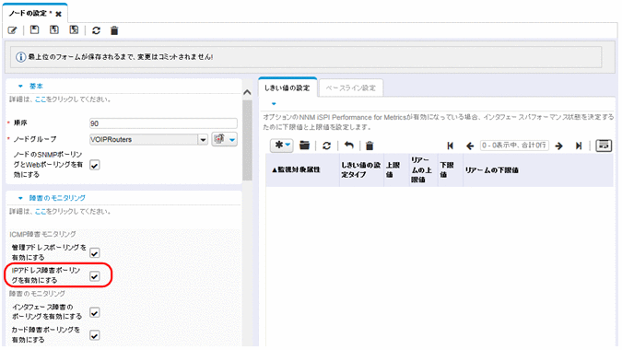Screen dimensions: 622x350
Task: Click the table view toggle icon at far right
Action: pos(604,146)
